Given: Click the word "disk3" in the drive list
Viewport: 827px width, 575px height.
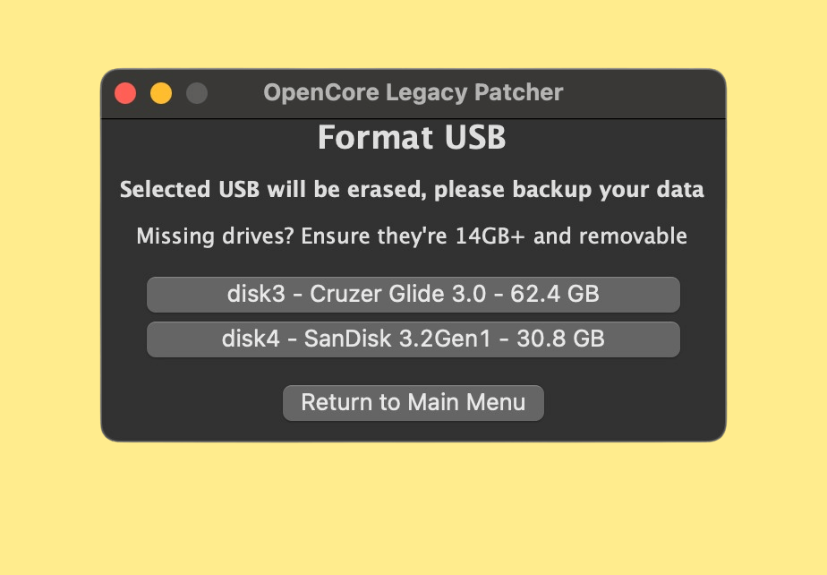Looking at the screenshot, I should pyautogui.click(x=256, y=295).
